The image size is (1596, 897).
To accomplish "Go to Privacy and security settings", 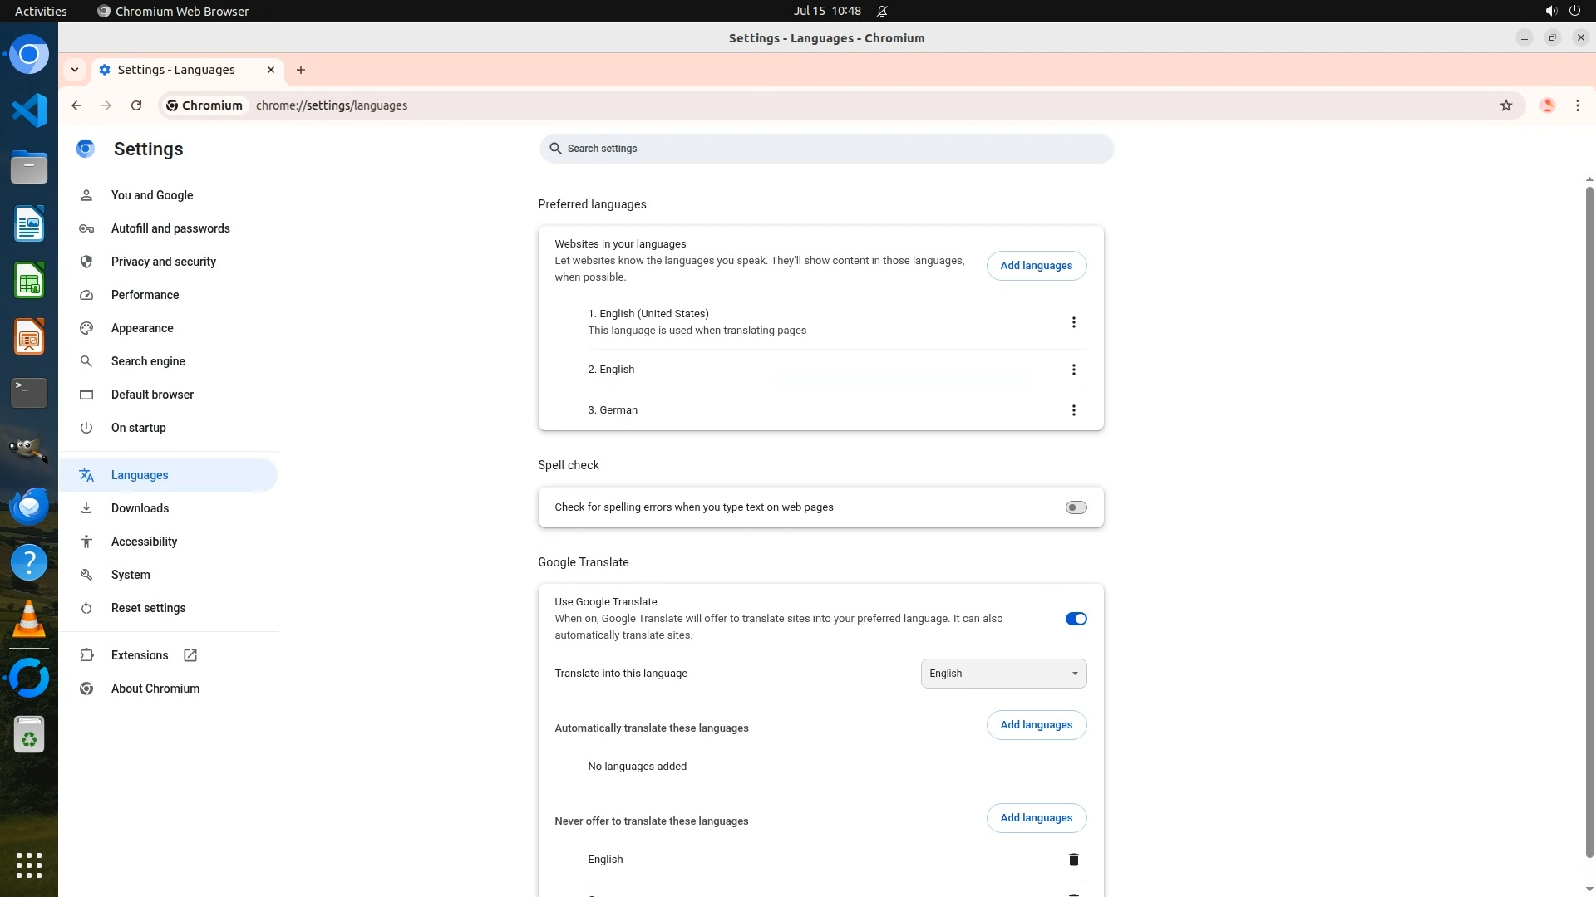I will coord(164,262).
